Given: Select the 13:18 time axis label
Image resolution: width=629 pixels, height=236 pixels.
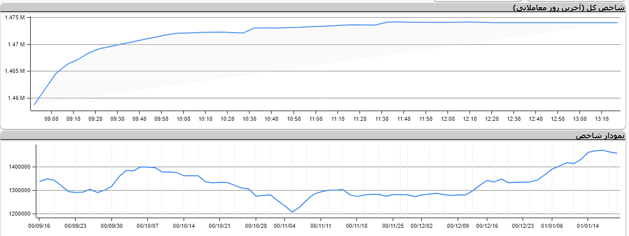Looking at the screenshot, I should click(601, 119).
